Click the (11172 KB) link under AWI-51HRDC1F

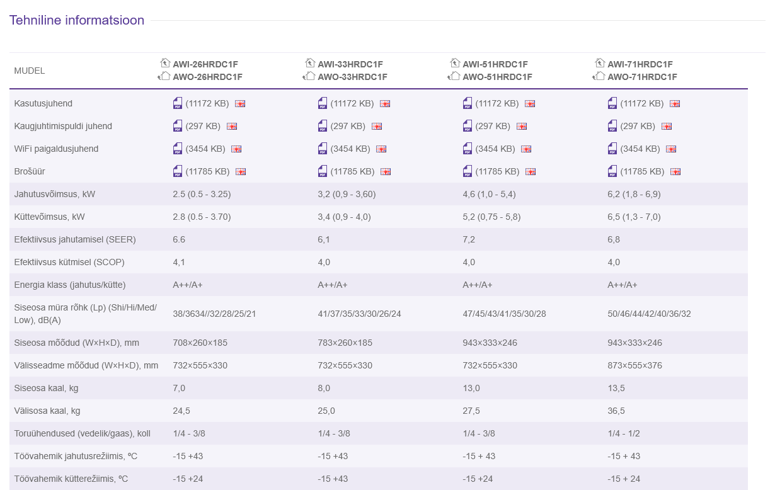coord(497,103)
